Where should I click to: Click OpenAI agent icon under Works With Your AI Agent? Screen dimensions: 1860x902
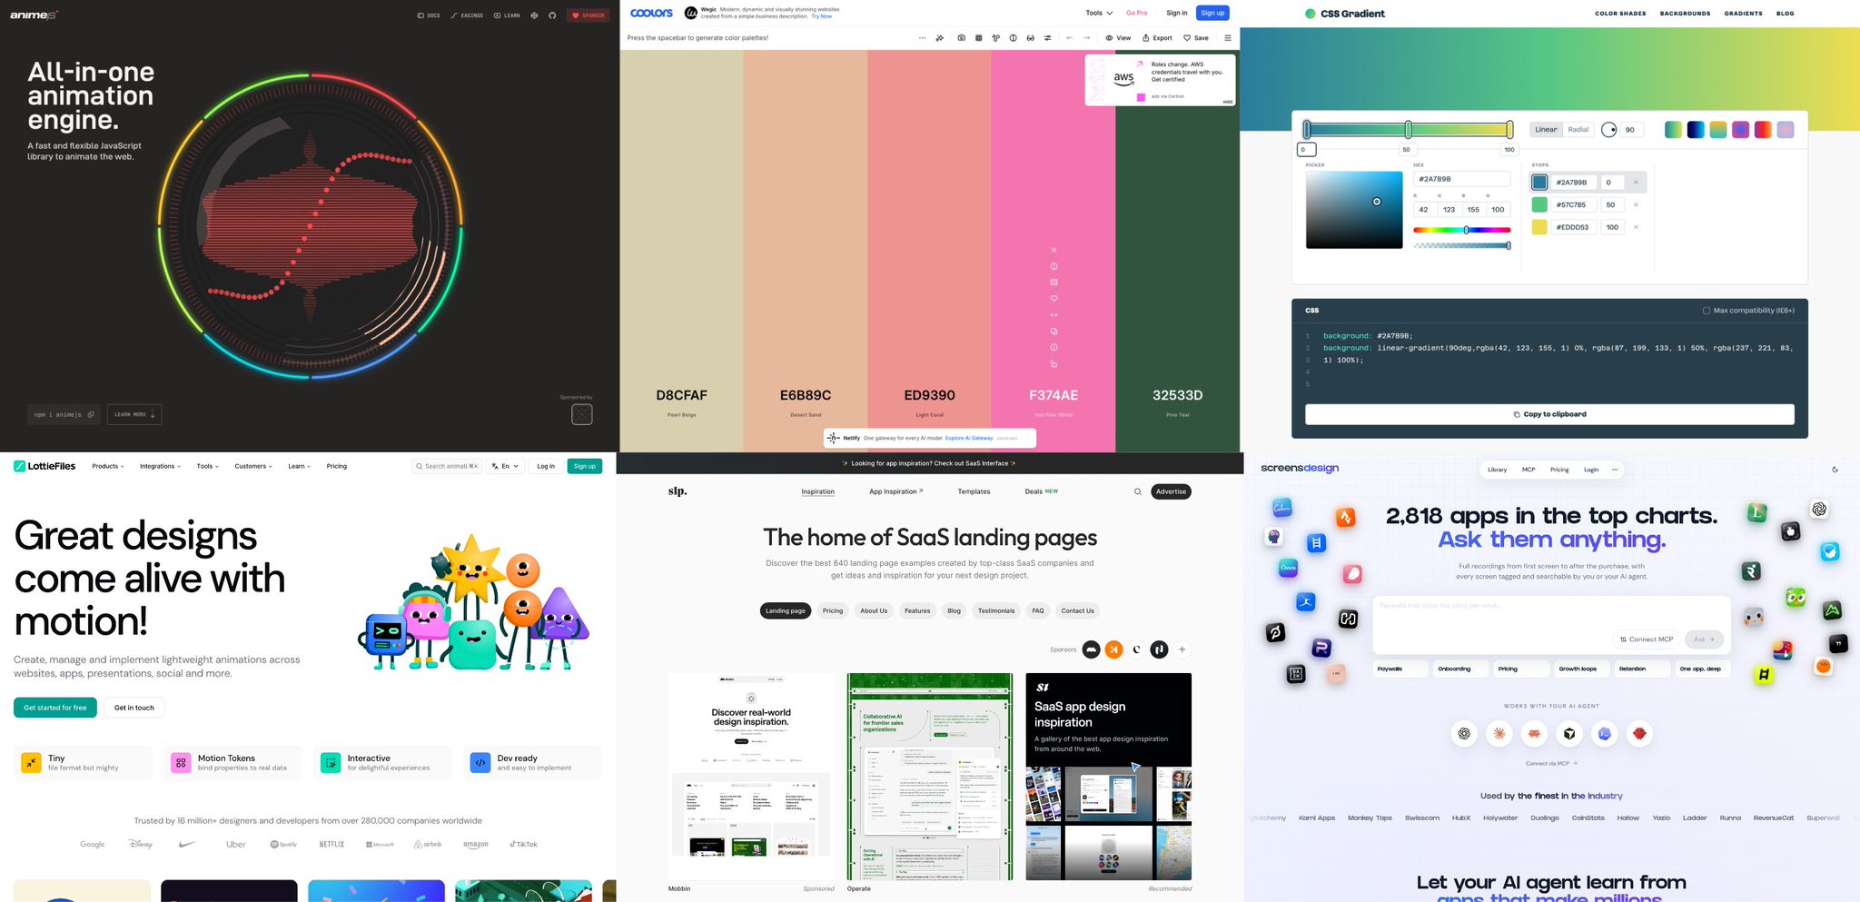tap(1464, 734)
